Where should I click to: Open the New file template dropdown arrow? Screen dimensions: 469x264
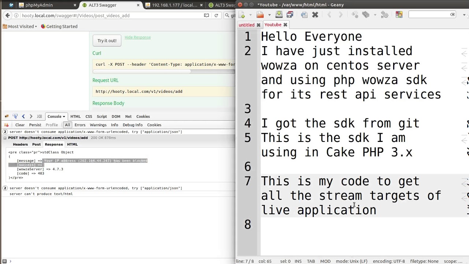click(x=251, y=15)
